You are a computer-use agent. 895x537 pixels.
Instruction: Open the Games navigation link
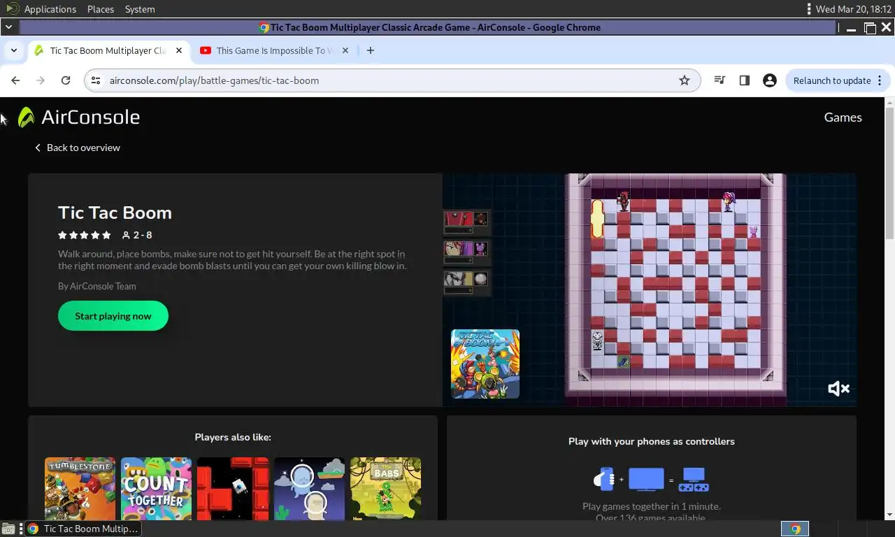(x=843, y=117)
